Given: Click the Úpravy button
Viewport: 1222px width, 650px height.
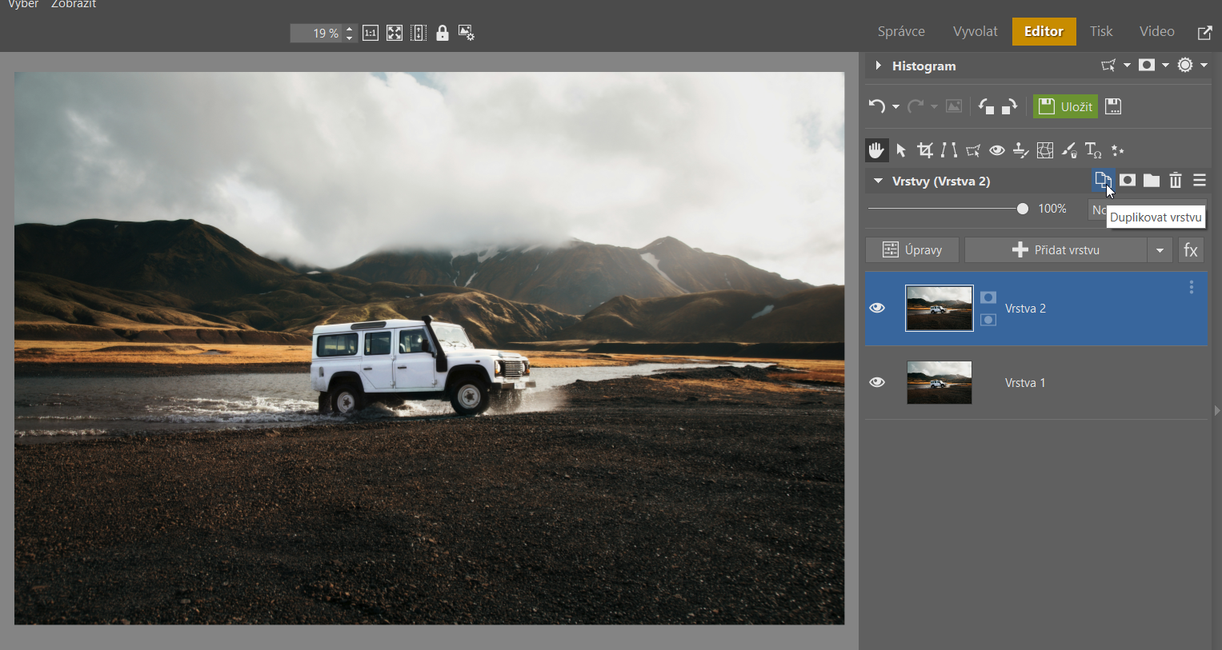Looking at the screenshot, I should pos(912,250).
